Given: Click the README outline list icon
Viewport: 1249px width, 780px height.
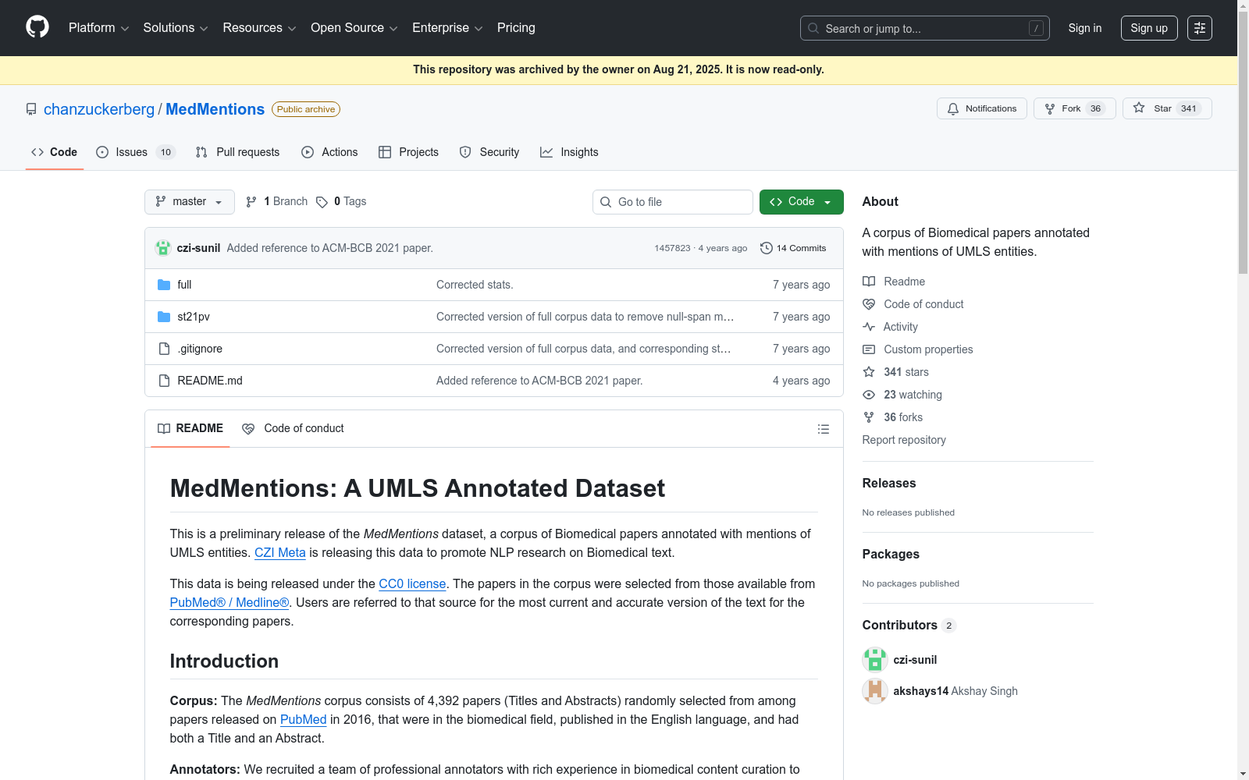Looking at the screenshot, I should pos(824,429).
